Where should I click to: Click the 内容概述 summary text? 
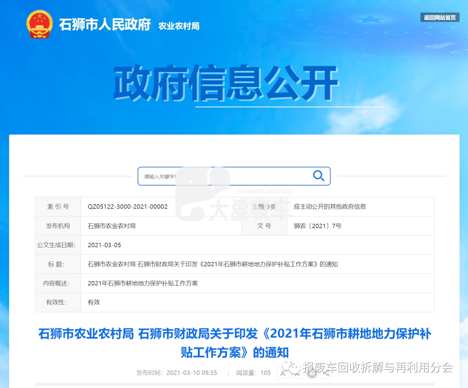click(x=143, y=283)
